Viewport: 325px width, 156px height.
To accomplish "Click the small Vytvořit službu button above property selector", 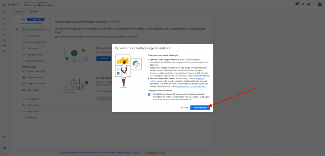I will pyautogui.click(x=36, y=19).
